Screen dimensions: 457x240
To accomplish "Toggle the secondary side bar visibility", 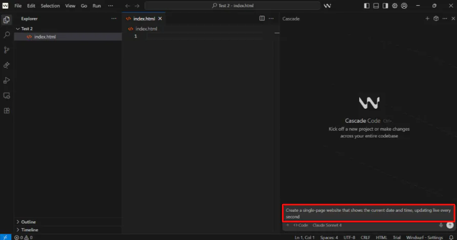I will (x=385, y=6).
